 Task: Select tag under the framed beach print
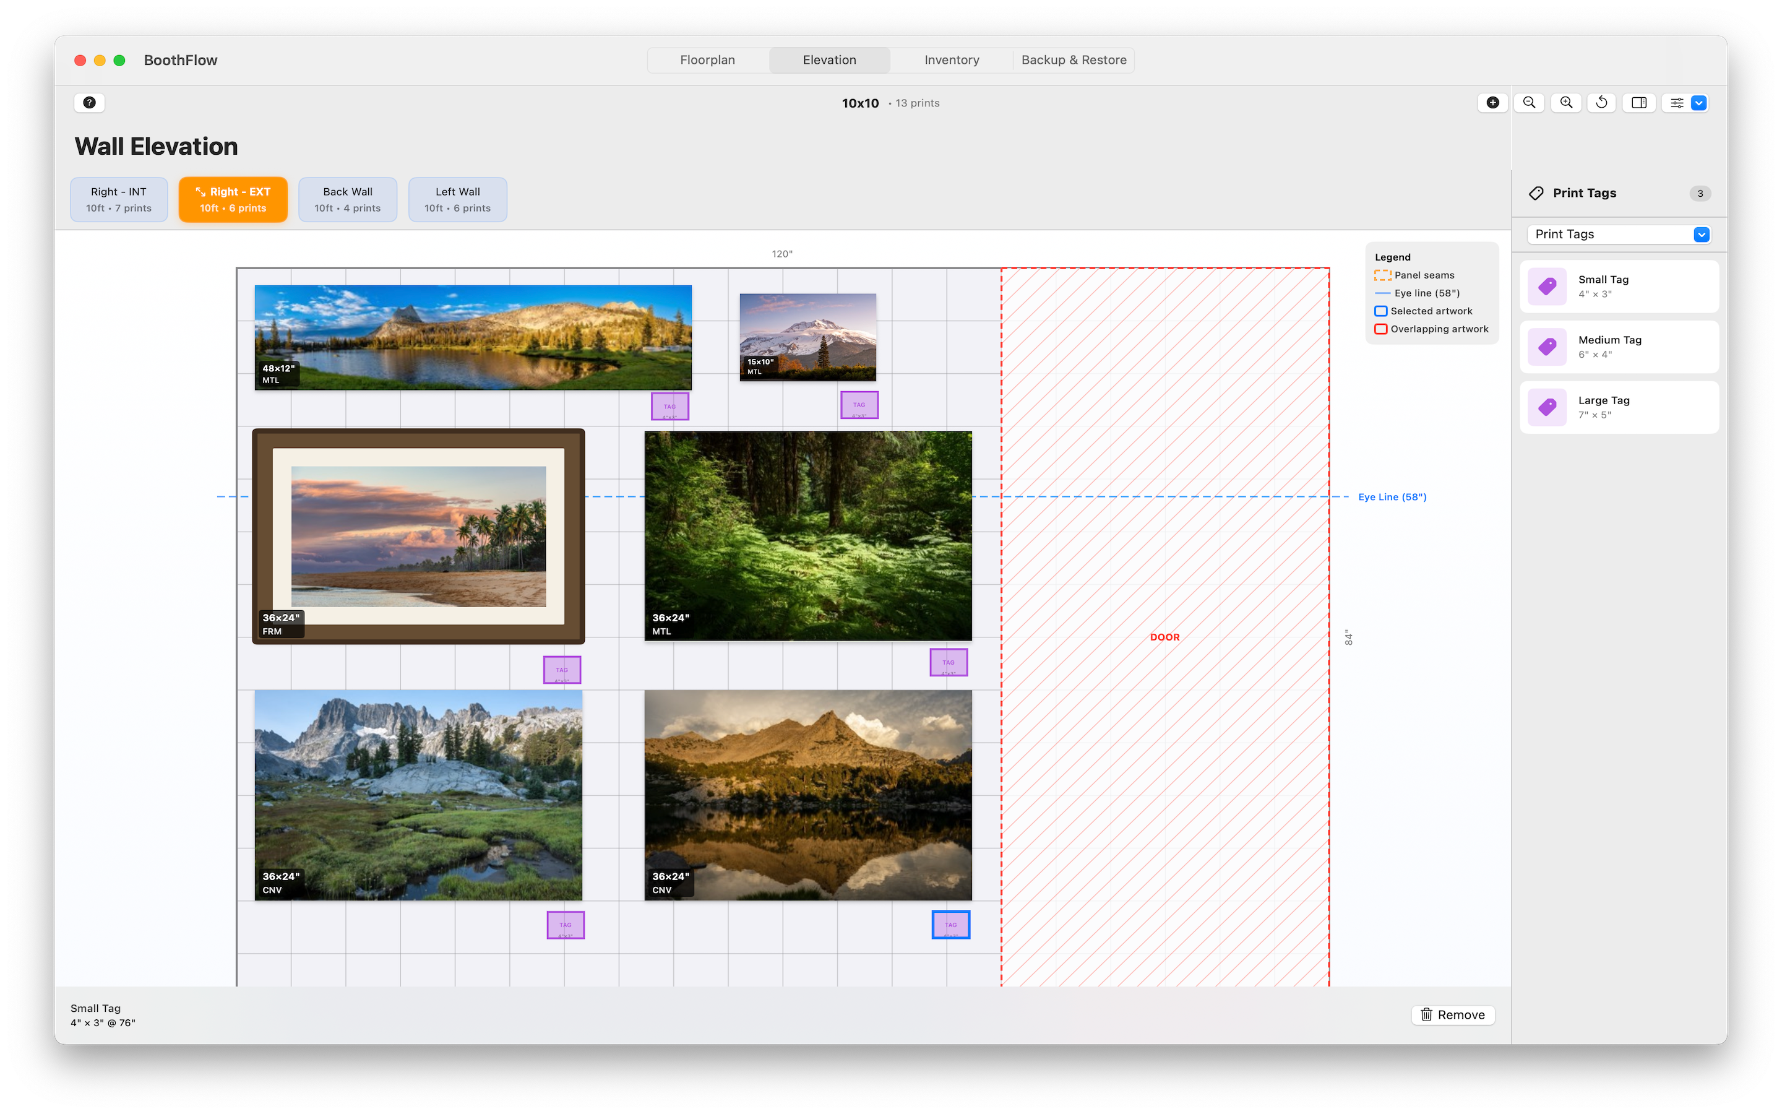(x=562, y=670)
